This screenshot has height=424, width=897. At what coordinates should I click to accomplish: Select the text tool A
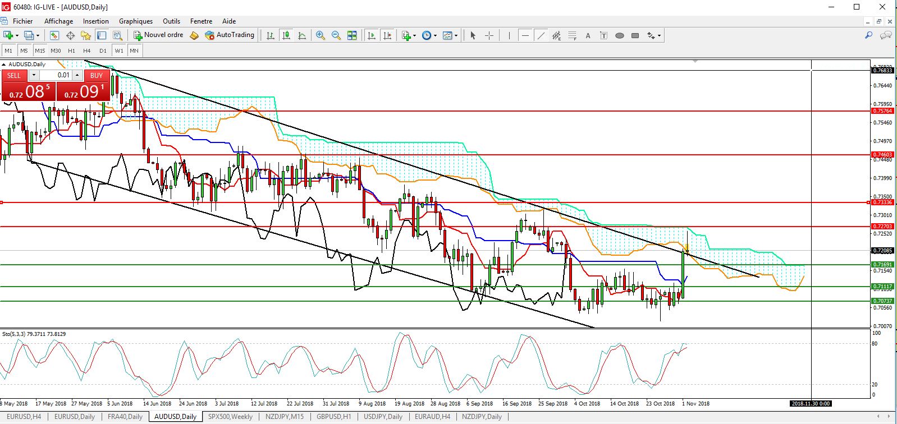pos(588,35)
